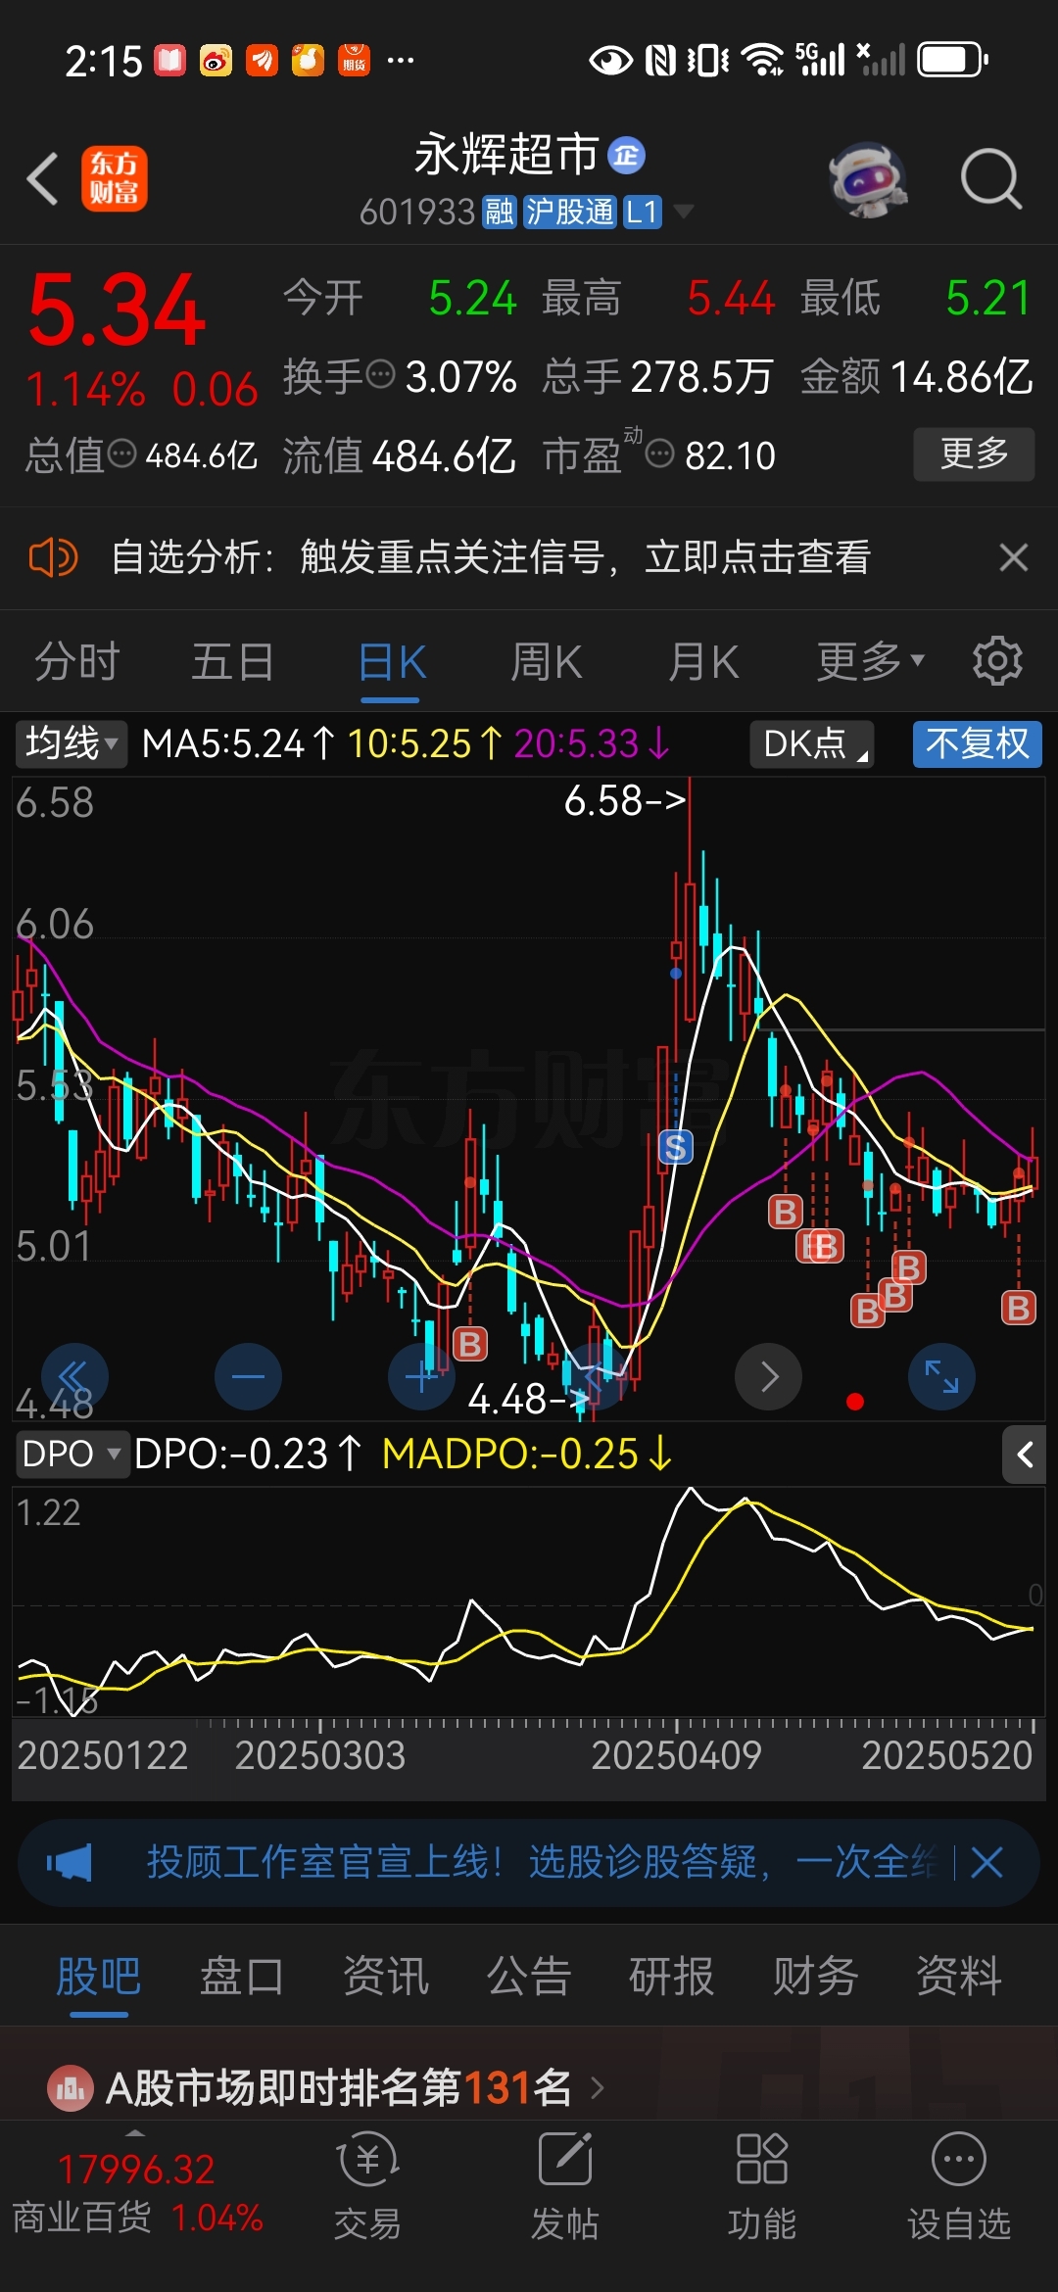Tap the 融 margin-trading badge
Screen dimensions: 1058x2292
point(500,212)
